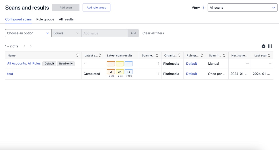Click Plurimedia in test row
The width and height of the screenshot is (279, 150).
click(171, 74)
